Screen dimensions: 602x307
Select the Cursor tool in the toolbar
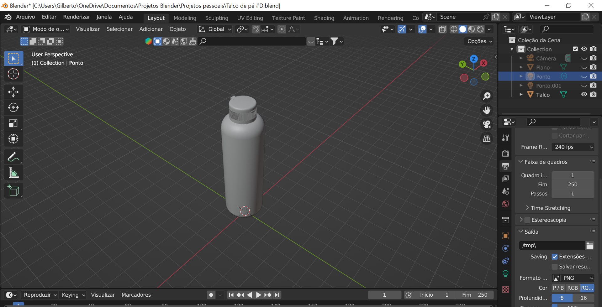click(x=13, y=74)
